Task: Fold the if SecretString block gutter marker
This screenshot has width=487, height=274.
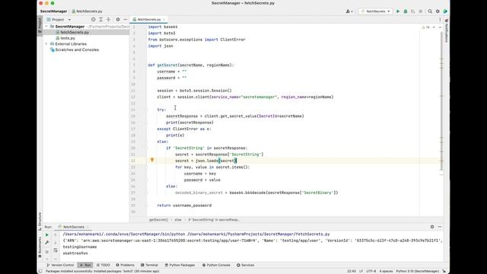Action: [x=147, y=148]
